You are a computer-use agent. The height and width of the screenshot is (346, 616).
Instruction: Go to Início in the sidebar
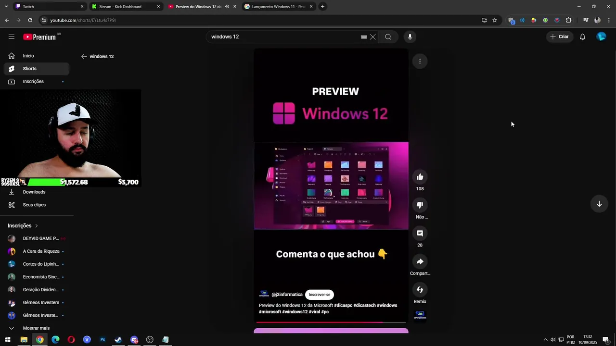(x=37, y=56)
